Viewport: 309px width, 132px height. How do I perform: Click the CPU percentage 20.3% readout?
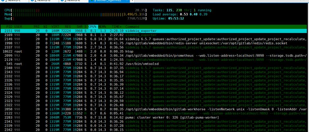pyautogui.click(x=140, y=10)
